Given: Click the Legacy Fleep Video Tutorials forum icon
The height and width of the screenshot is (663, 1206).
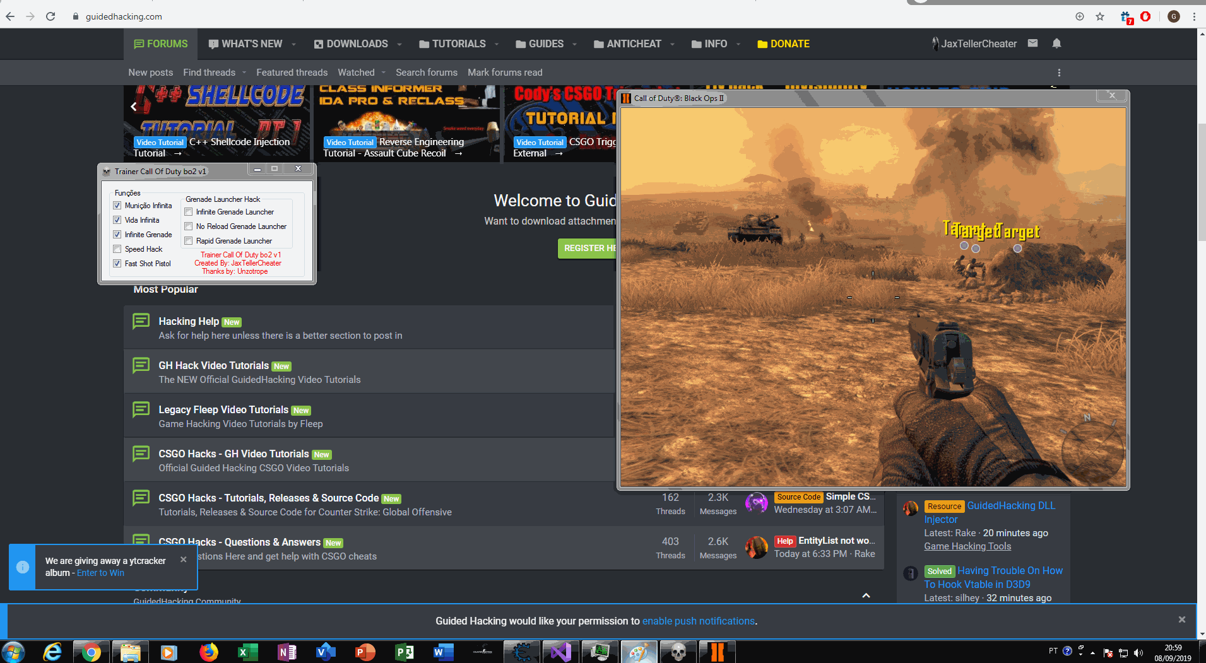Looking at the screenshot, I should [141, 409].
